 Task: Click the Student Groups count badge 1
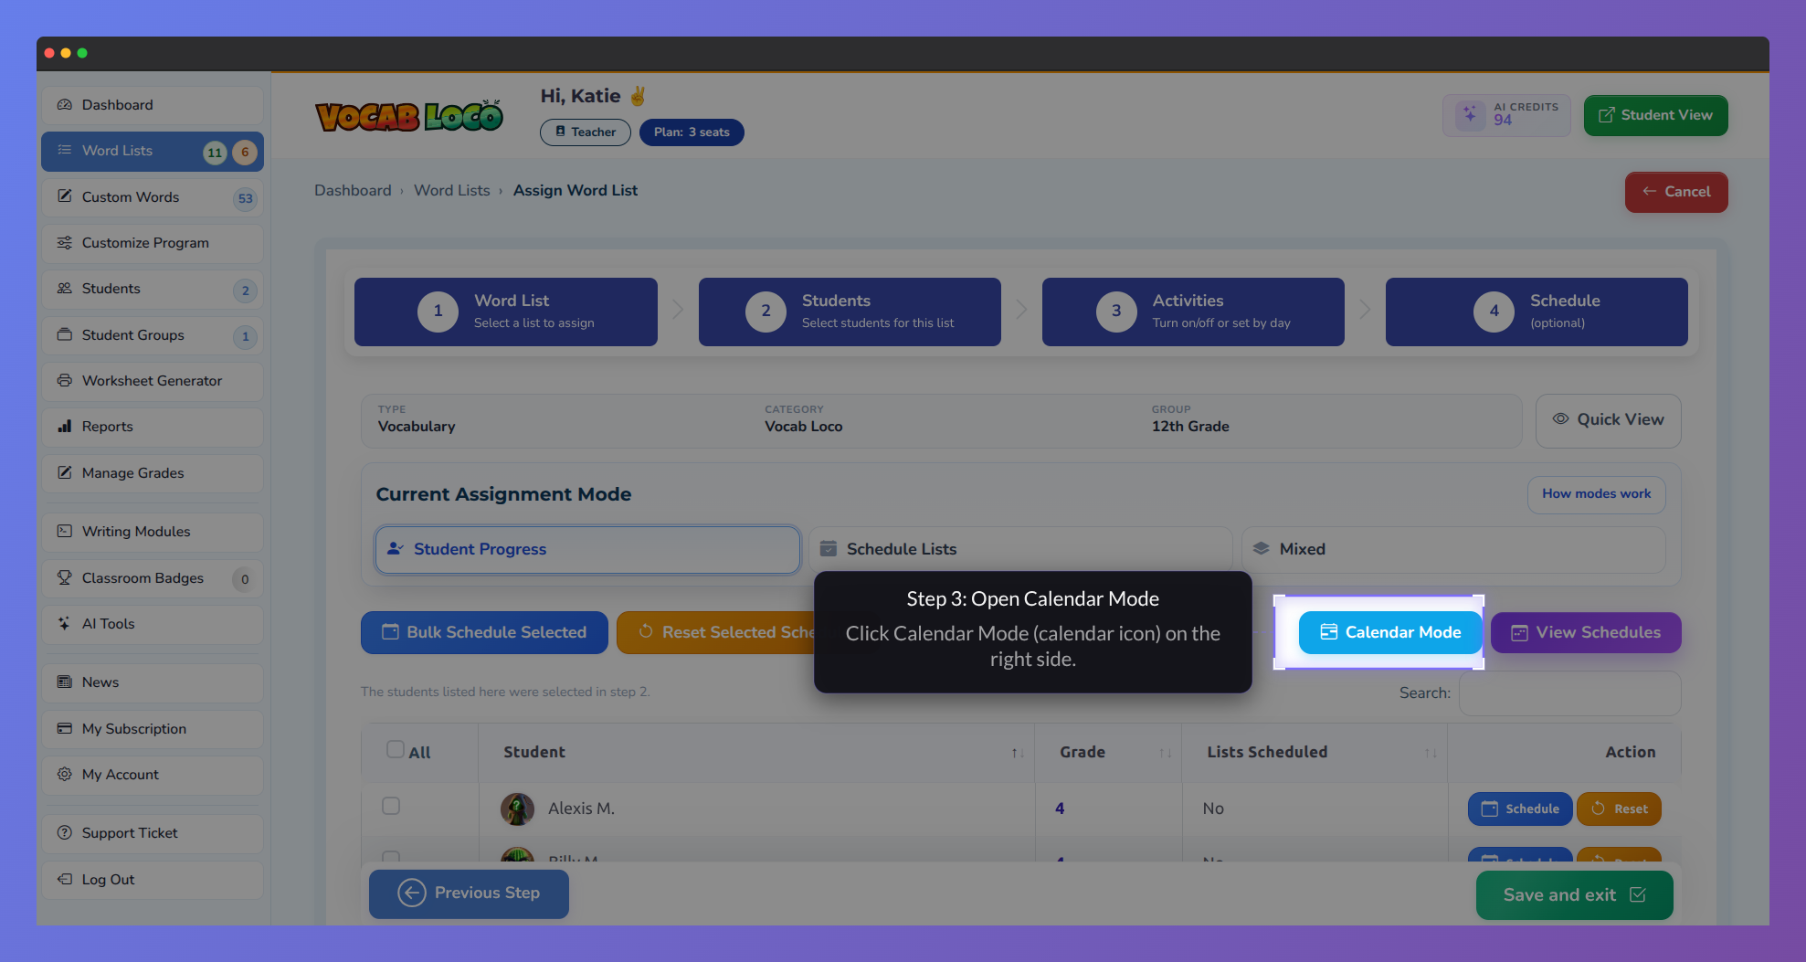(x=245, y=337)
